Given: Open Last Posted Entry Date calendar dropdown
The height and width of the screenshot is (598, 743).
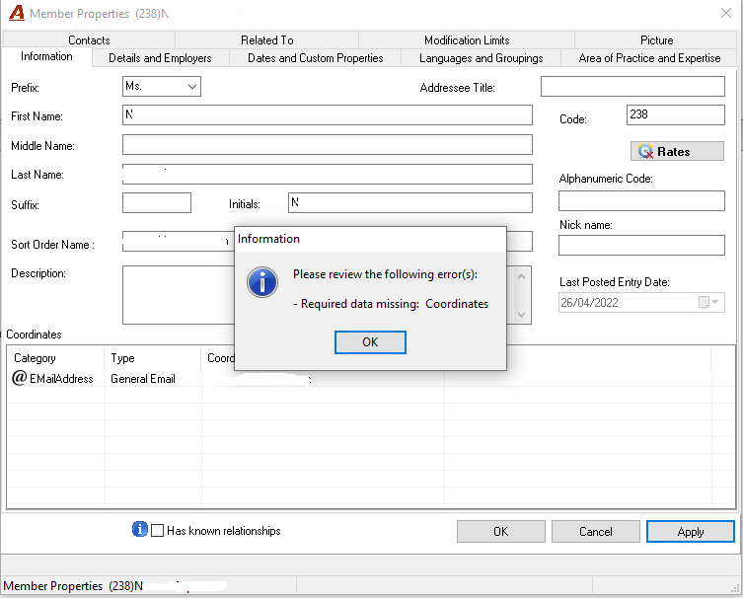Looking at the screenshot, I should click(709, 302).
